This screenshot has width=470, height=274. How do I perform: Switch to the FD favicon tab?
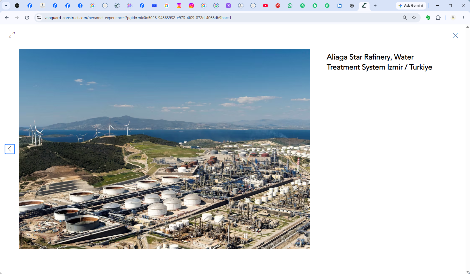(17, 6)
